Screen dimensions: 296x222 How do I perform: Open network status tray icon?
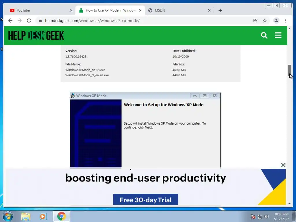coord(260,217)
